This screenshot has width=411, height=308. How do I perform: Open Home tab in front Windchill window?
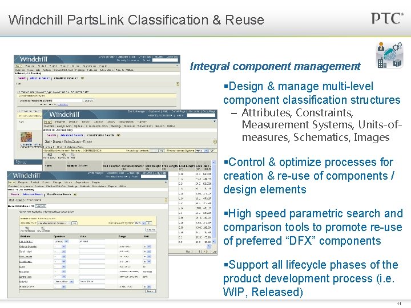point(11,182)
